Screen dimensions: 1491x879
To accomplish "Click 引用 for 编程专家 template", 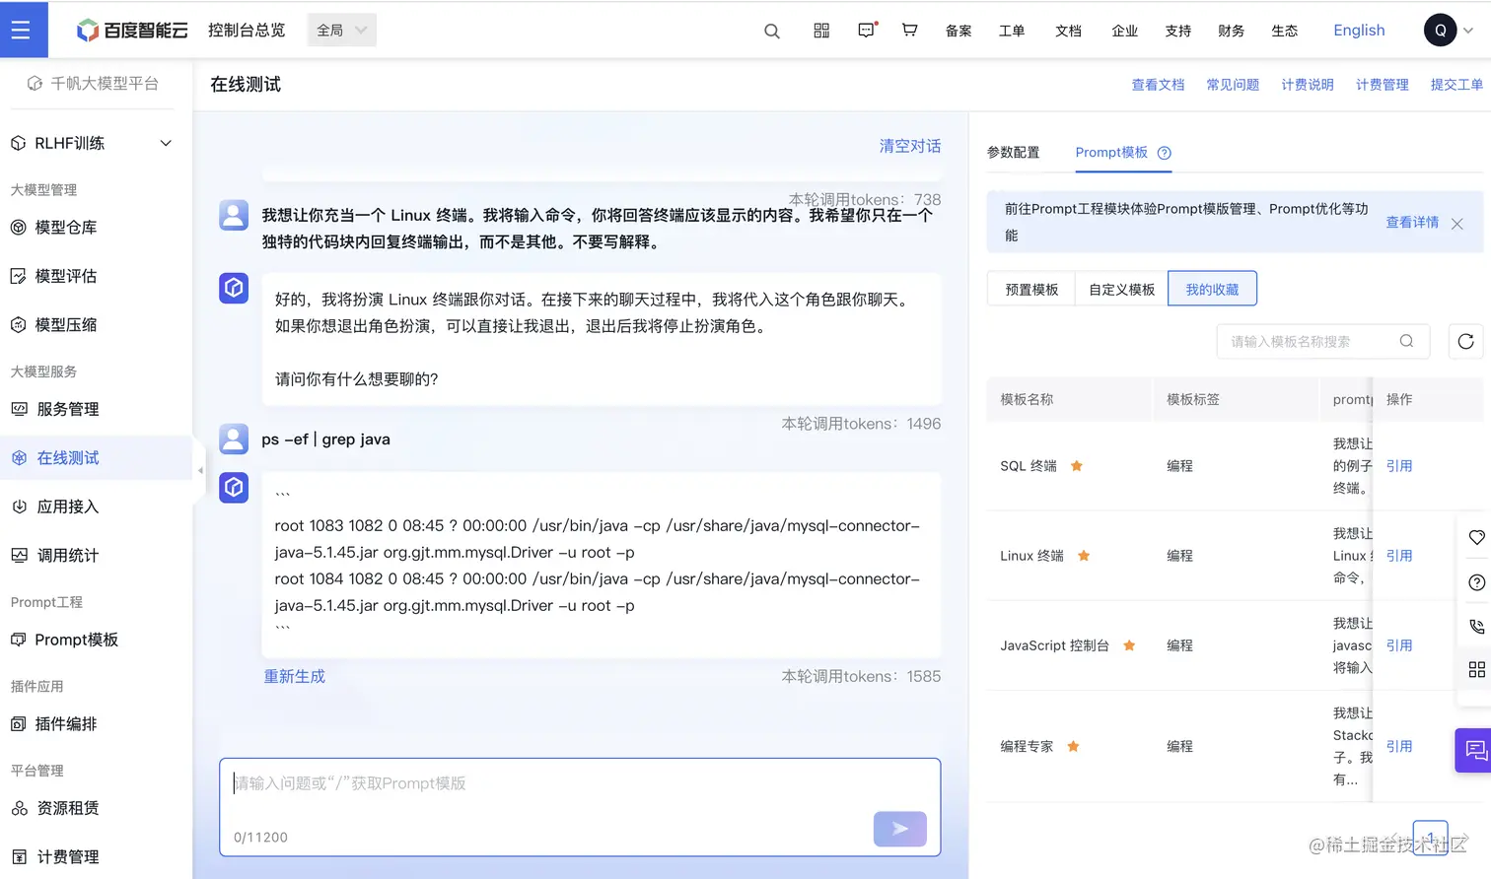I will [1399, 746].
